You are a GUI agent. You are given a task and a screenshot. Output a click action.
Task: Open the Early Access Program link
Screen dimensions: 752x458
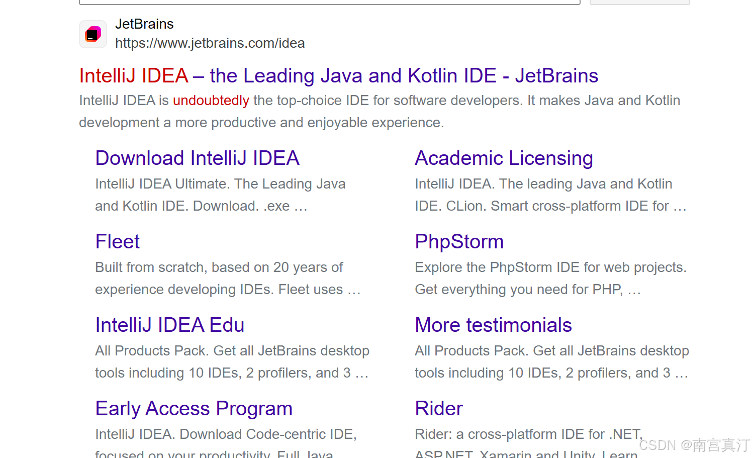tap(194, 409)
